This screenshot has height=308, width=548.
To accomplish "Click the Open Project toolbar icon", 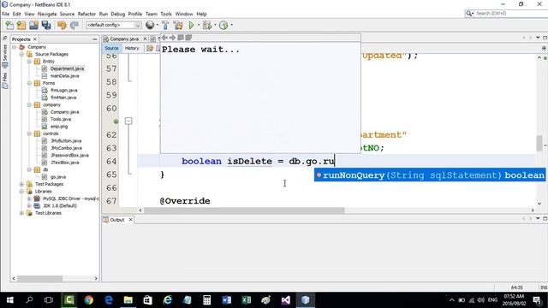I will click(34, 25).
